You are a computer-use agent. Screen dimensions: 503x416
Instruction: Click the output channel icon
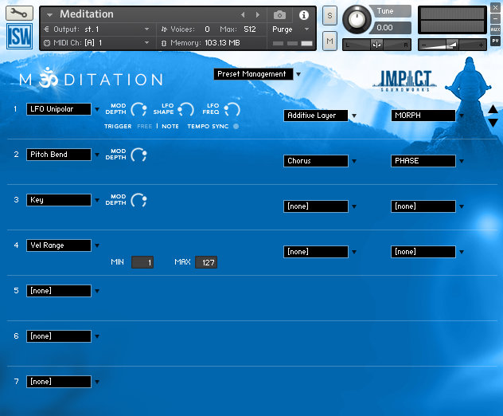[46, 29]
